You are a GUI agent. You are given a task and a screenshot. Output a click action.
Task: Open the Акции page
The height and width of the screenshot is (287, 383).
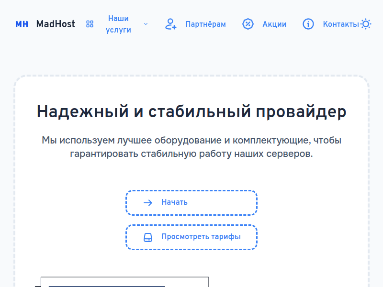tap(274, 24)
